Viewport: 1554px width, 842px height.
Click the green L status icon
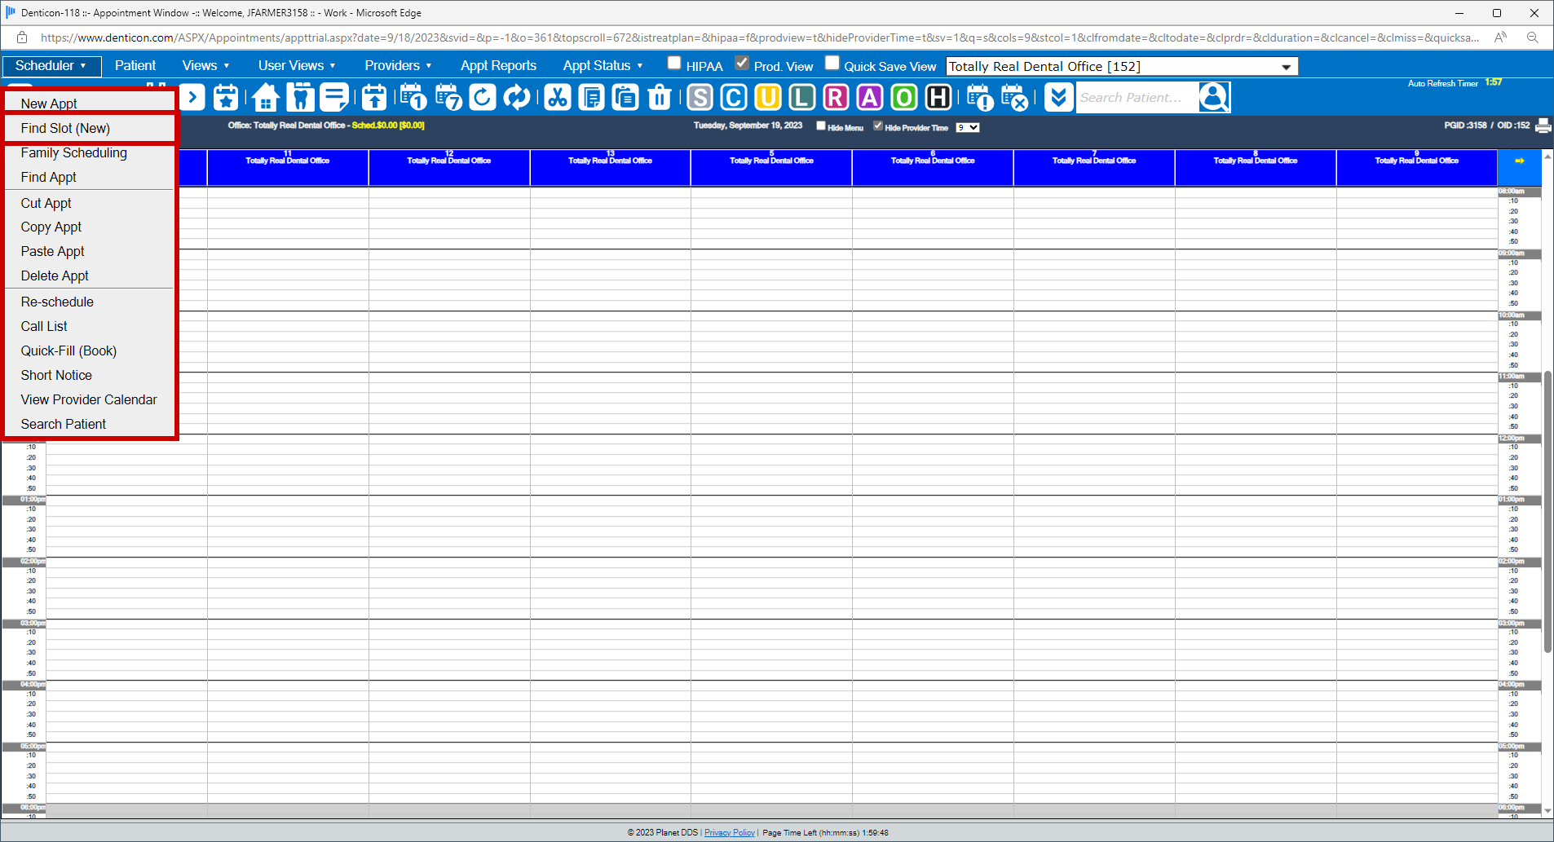(802, 97)
